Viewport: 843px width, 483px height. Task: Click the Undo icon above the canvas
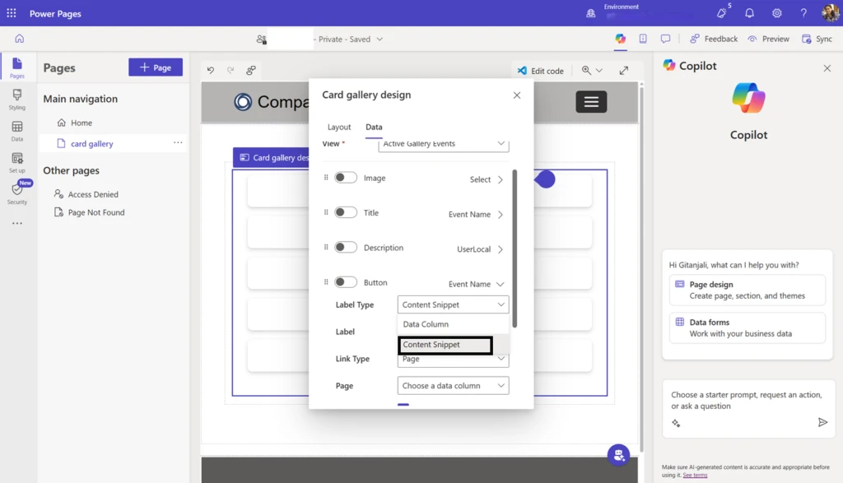[212, 71]
